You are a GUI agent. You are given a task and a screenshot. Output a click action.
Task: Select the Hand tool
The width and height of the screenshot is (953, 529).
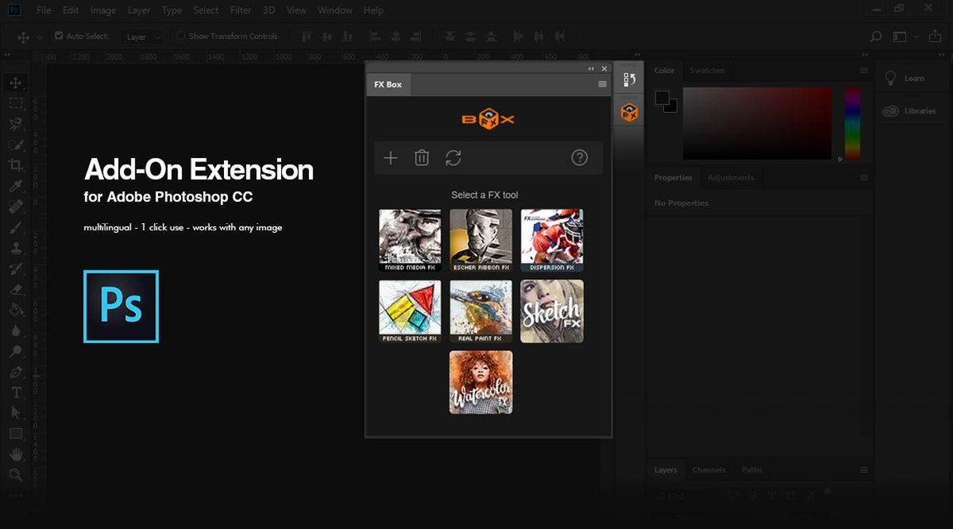15,454
